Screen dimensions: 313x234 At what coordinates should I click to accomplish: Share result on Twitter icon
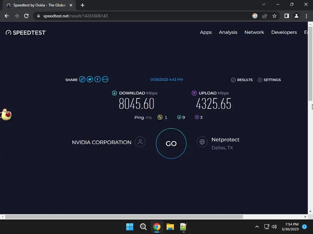pos(90,80)
